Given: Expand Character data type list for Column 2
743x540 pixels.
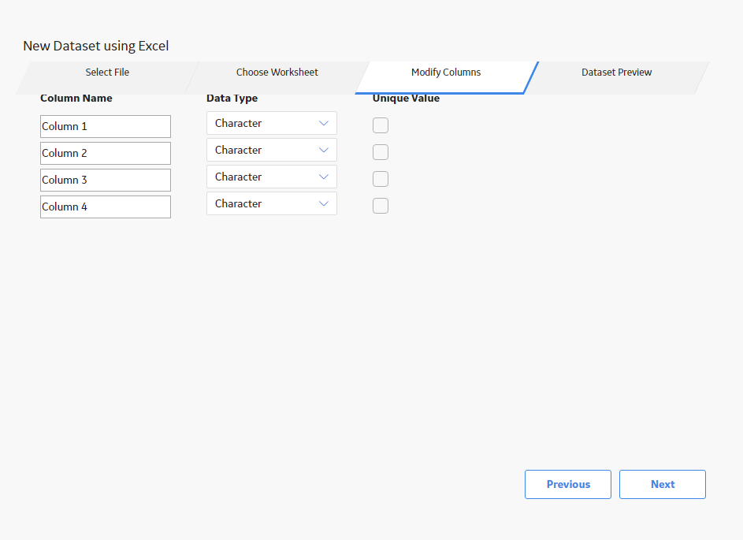Looking at the screenshot, I should (272, 151).
